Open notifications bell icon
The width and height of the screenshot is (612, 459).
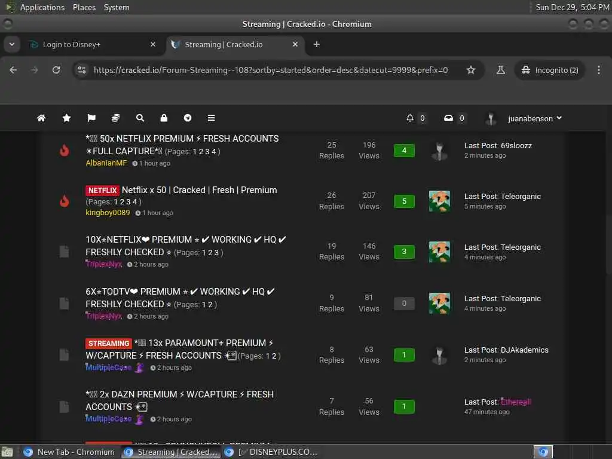tap(410, 118)
